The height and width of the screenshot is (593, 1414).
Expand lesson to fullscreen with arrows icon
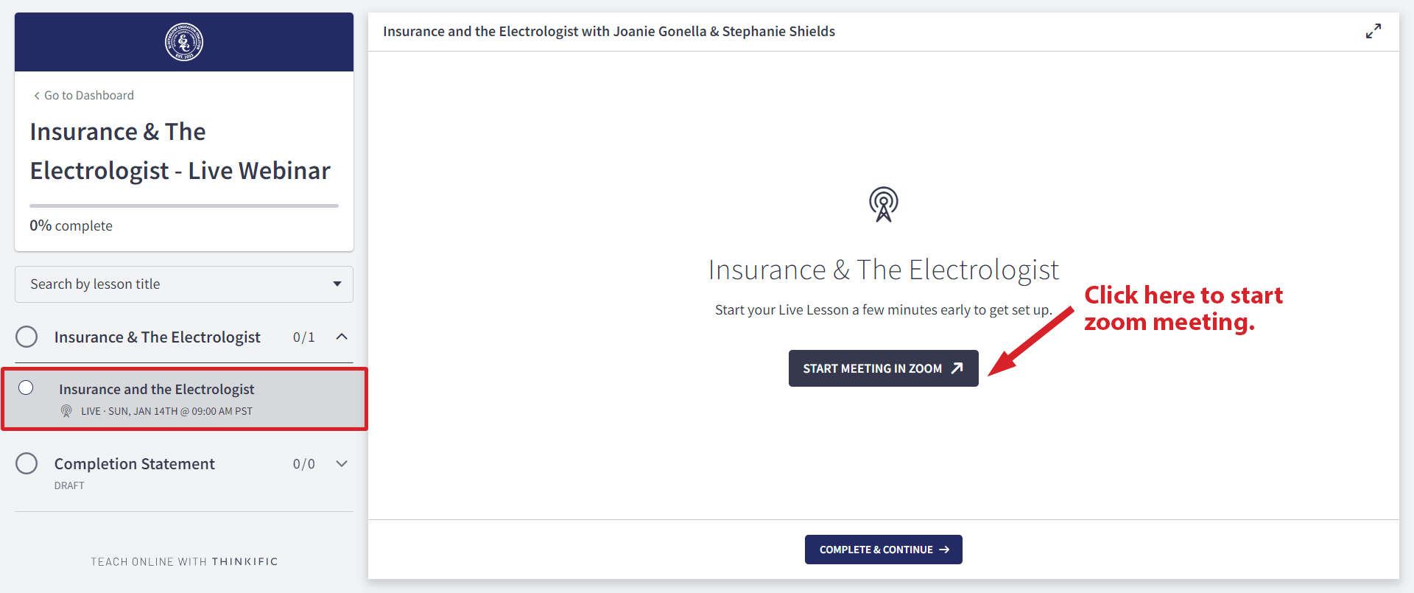[x=1373, y=31]
